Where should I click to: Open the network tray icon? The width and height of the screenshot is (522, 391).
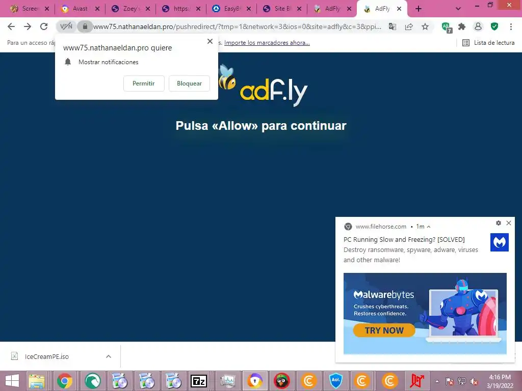462,381
